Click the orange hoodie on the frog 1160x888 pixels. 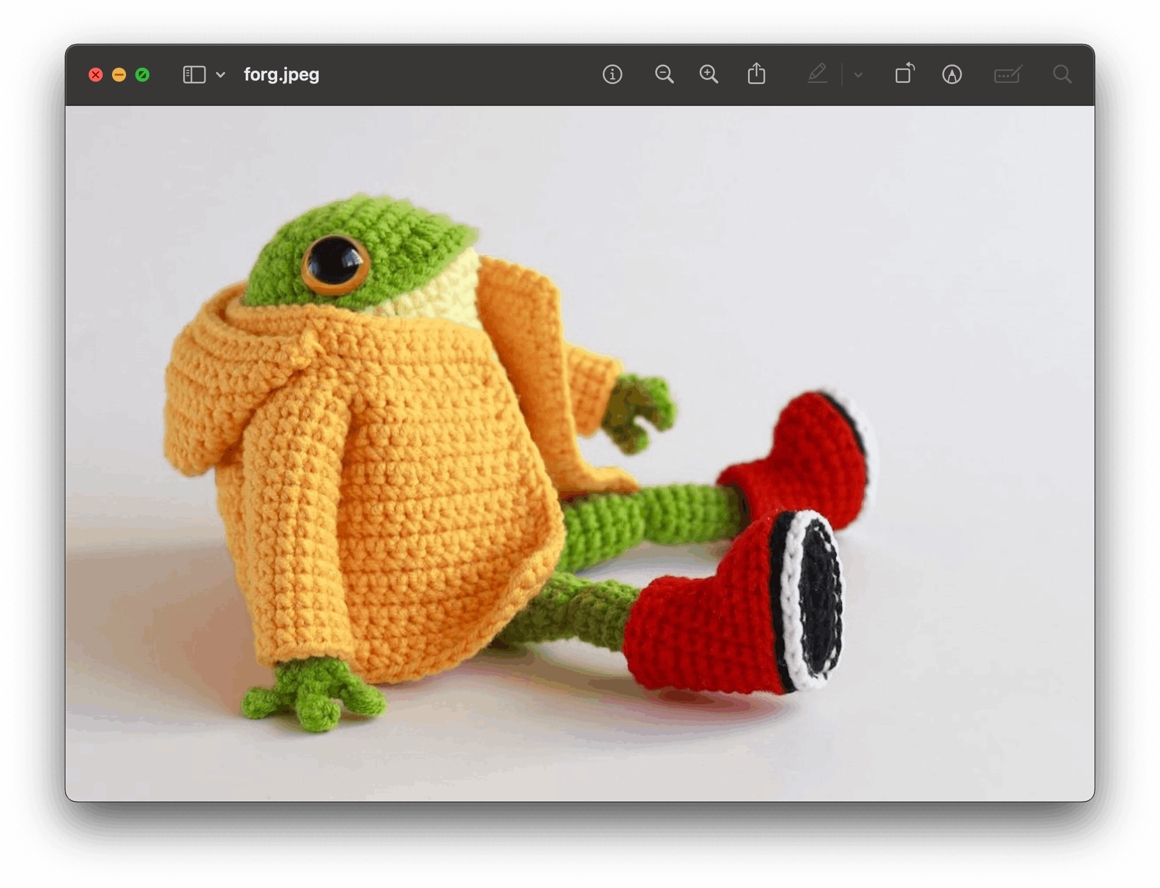pos(408,496)
